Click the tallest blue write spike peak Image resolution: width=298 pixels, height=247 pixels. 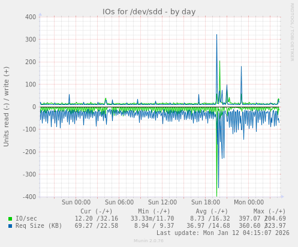(x=216, y=35)
